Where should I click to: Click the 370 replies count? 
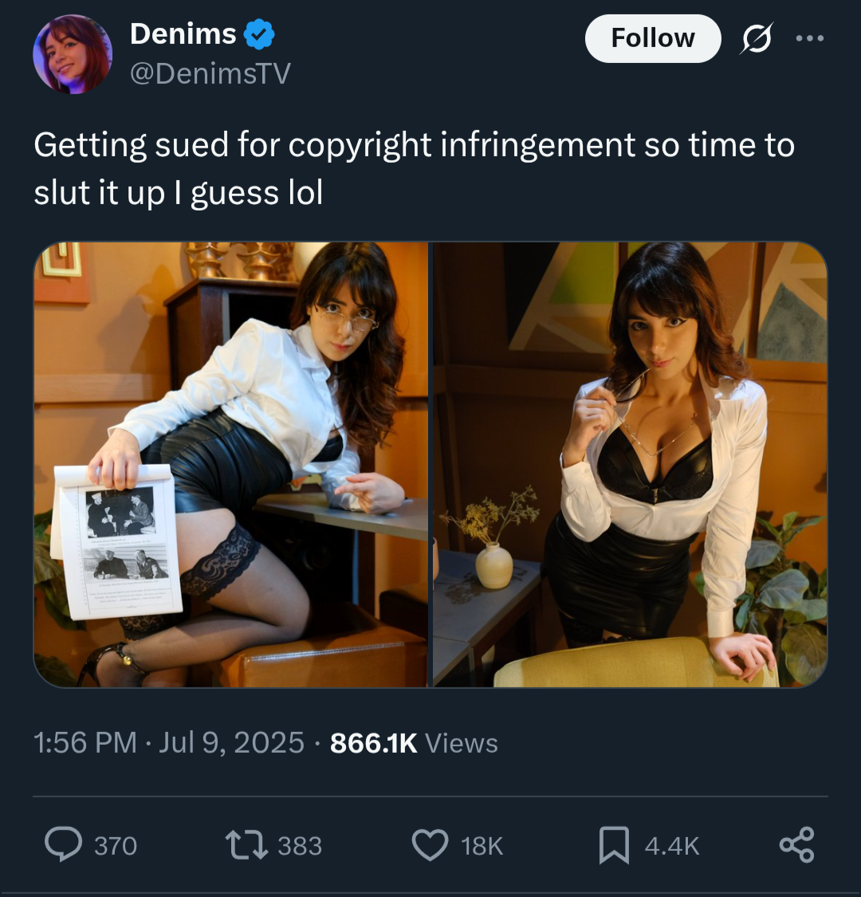pyautogui.click(x=116, y=845)
